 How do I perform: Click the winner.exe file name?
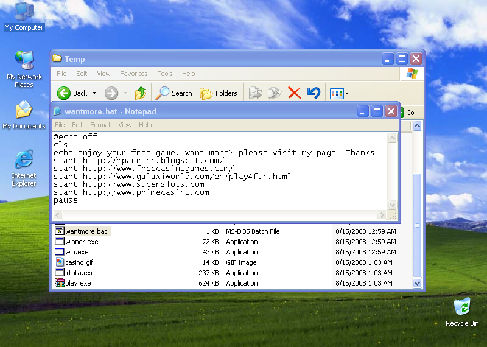[x=82, y=242]
